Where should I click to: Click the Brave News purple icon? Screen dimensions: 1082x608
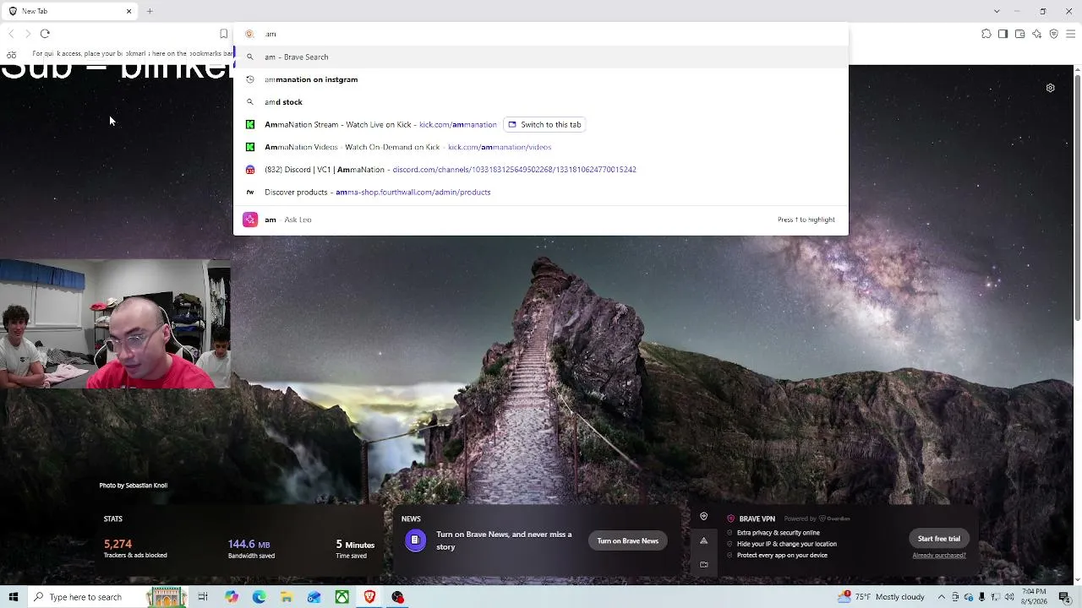(x=415, y=540)
